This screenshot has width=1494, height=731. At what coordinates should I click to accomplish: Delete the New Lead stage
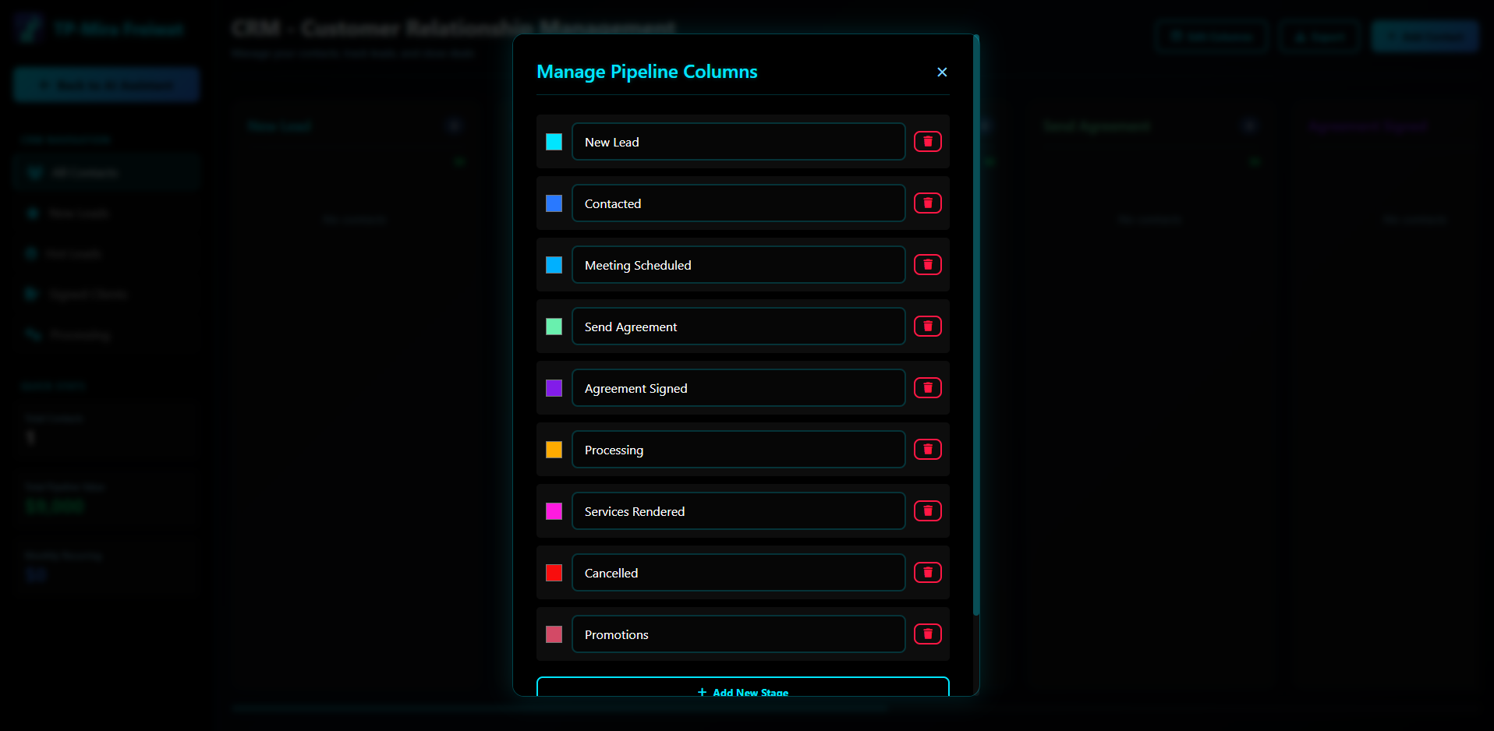[x=927, y=142]
